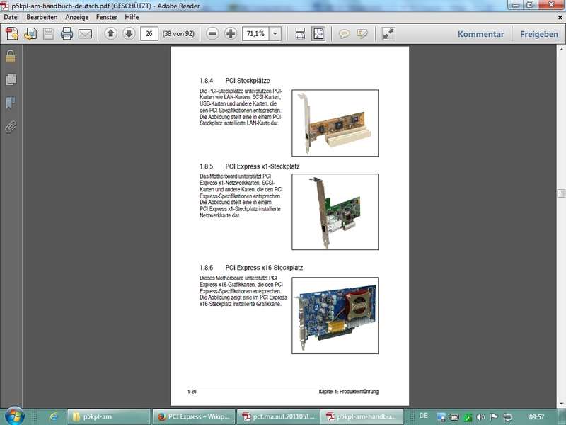Image resolution: width=566 pixels, height=425 pixels.
Task: Open the Bearbeiten menu
Action: point(42,17)
